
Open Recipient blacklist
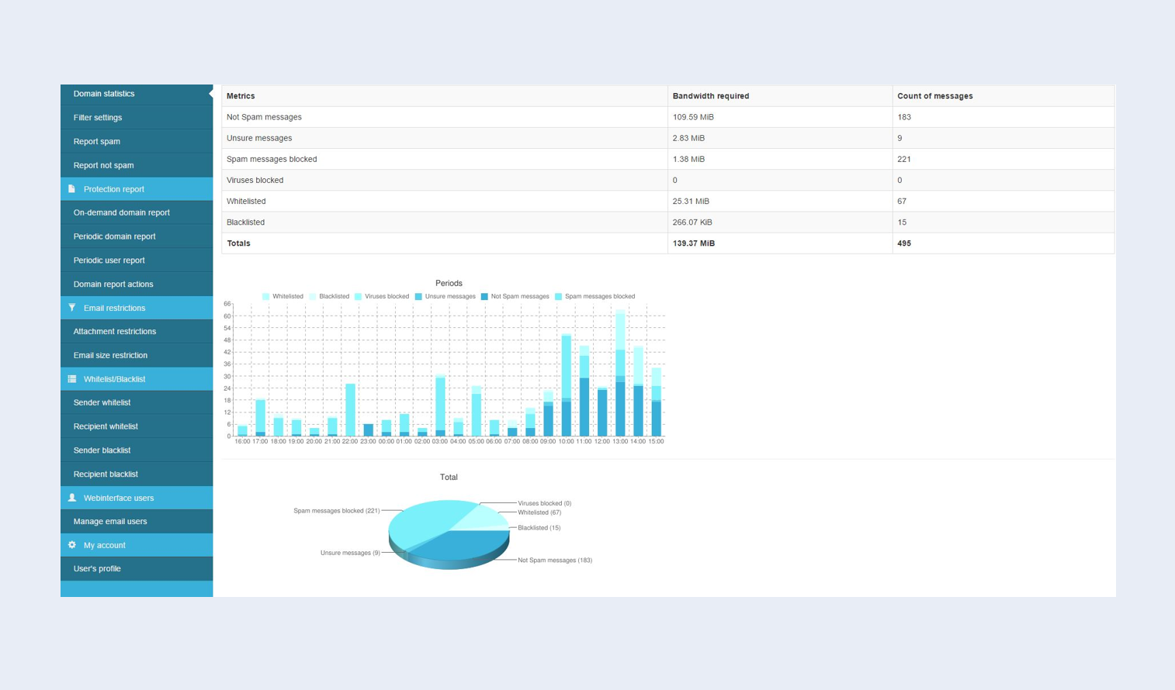[x=137, y=474]
